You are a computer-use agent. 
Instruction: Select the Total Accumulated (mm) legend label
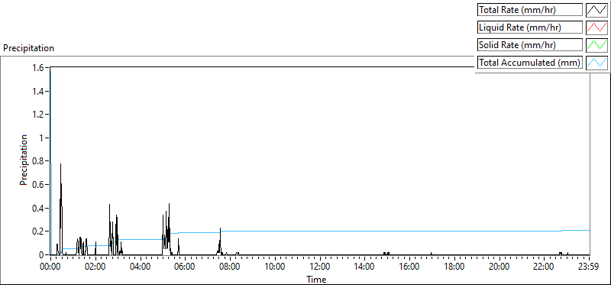tap(530, 63)
